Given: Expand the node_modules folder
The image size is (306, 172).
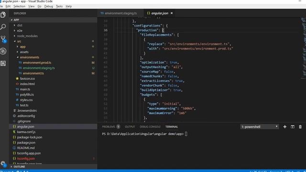Looking at the screenshot, I should [14, 36].
